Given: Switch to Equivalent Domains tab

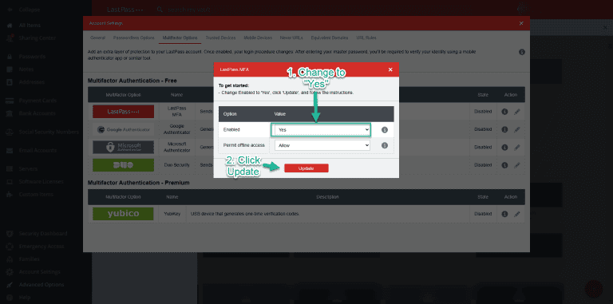Looking at the screenshot, I should [x=329, y=38].
